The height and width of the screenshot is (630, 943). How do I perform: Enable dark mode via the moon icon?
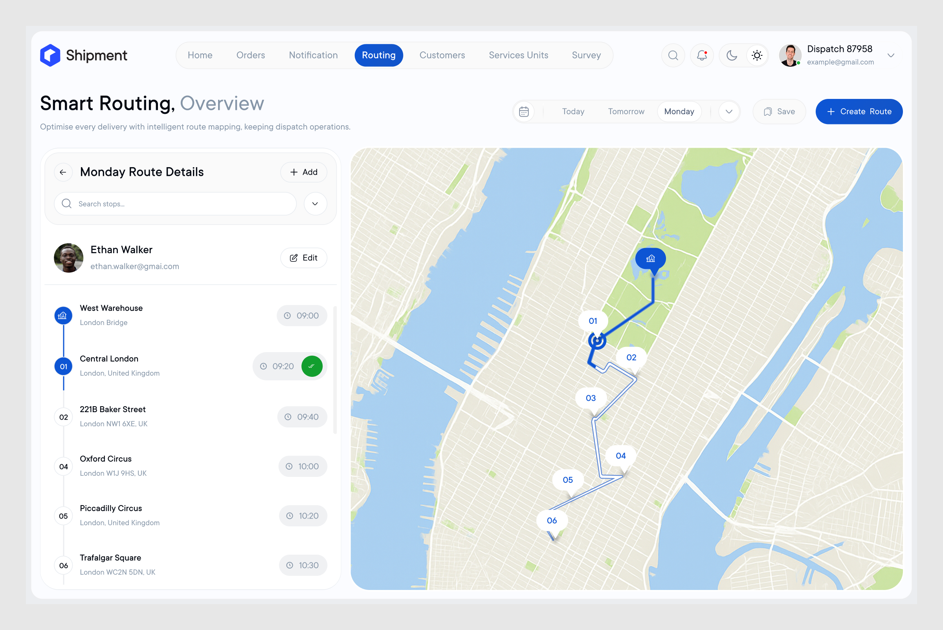(731, 55)
